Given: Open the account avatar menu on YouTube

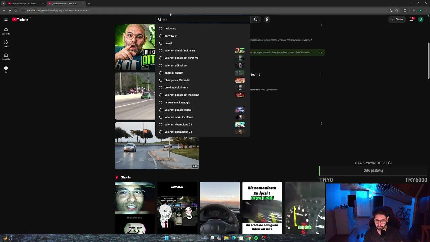Looking at the screenshot, I should pyautogui.click(x=420, y=19).
